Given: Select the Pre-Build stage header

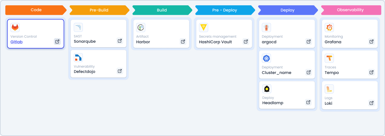Looking at the screenshot, I should point(99,10).
